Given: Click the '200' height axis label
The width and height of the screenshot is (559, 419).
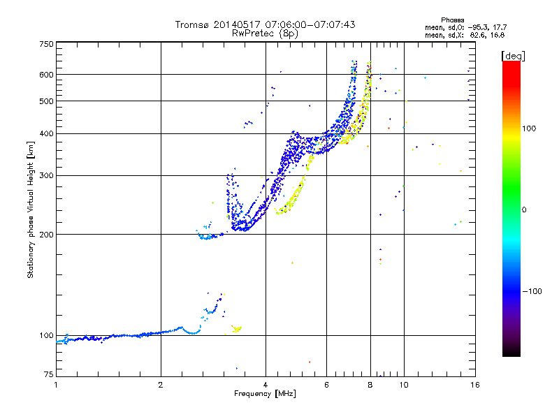Looking at the screenshot, I should tap(46, 235).
